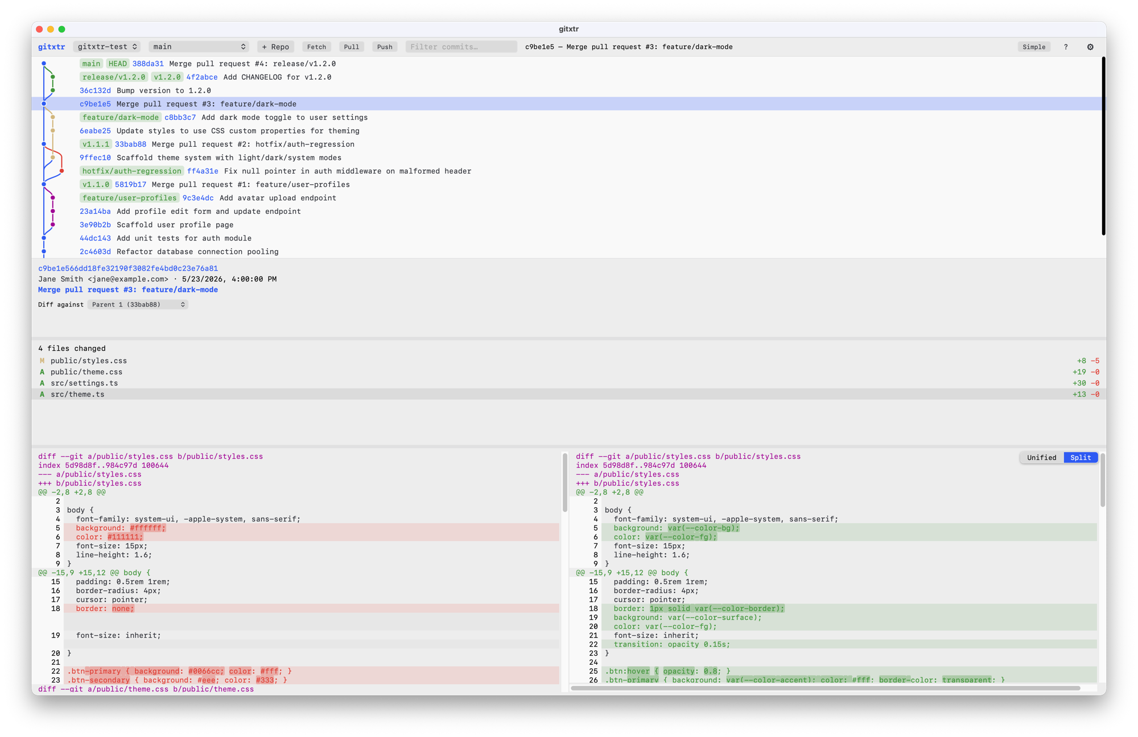
Task: Click the v1.2.0 tag label
Action: pyautogui.click(x=167, y=77)
